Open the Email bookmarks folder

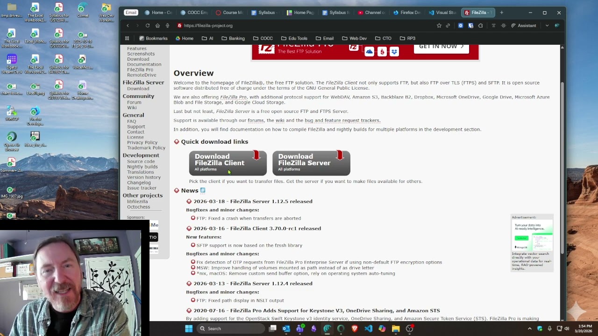(x=325, y=38)
